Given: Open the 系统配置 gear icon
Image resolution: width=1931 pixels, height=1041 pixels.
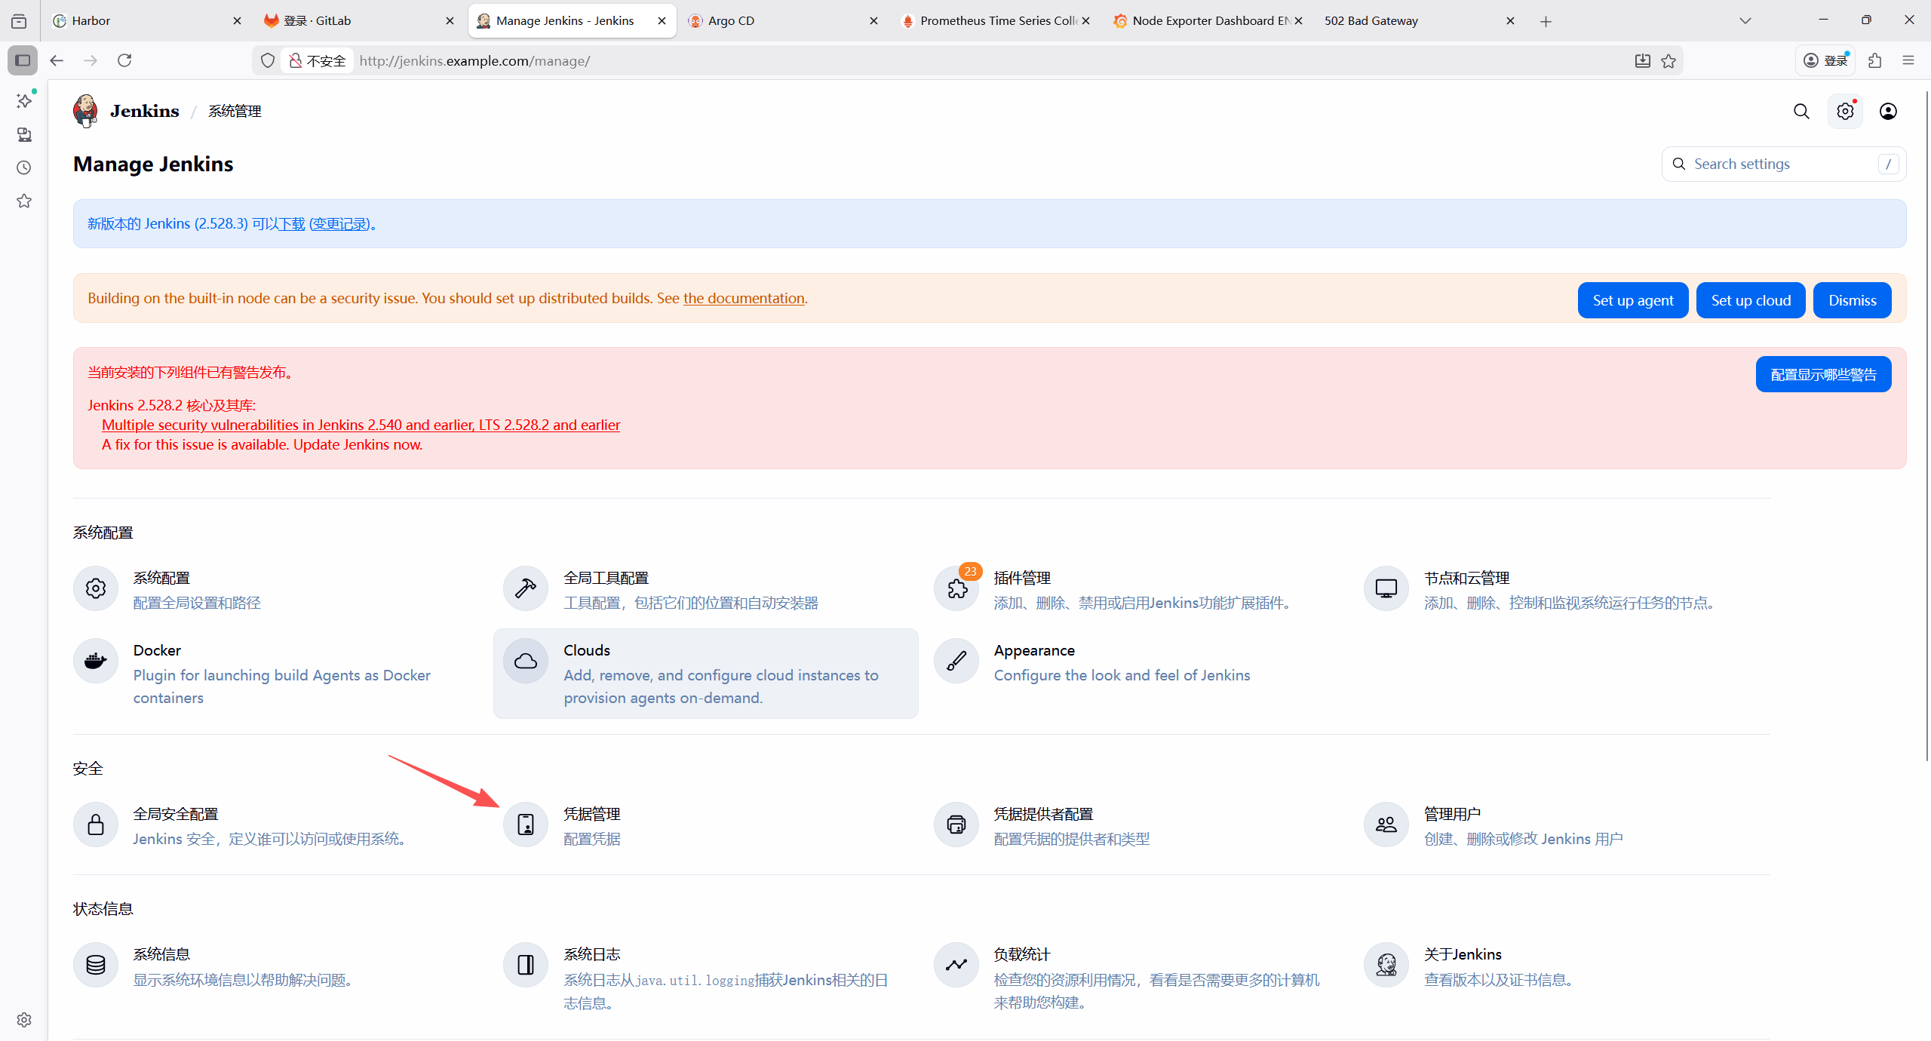Looking at the screenshot, I should pos(96,588).
